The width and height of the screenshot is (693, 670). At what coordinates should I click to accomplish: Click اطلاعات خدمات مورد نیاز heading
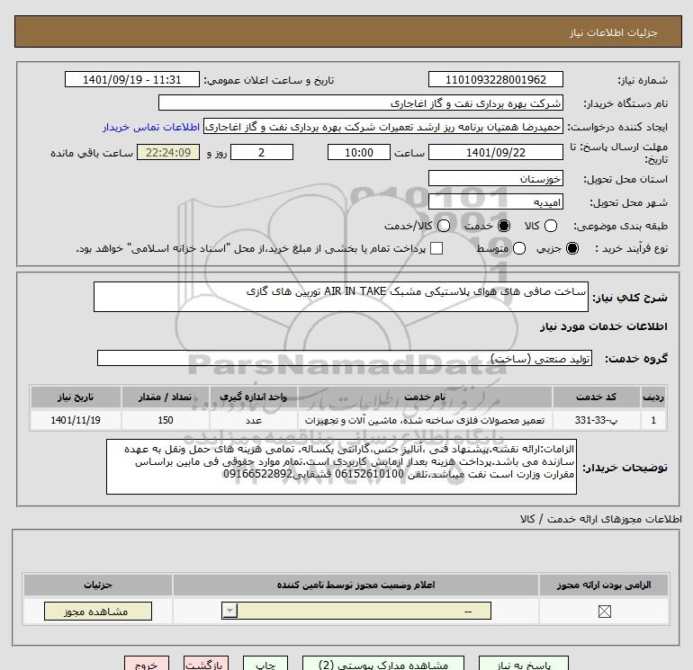(x=603, y=326)
